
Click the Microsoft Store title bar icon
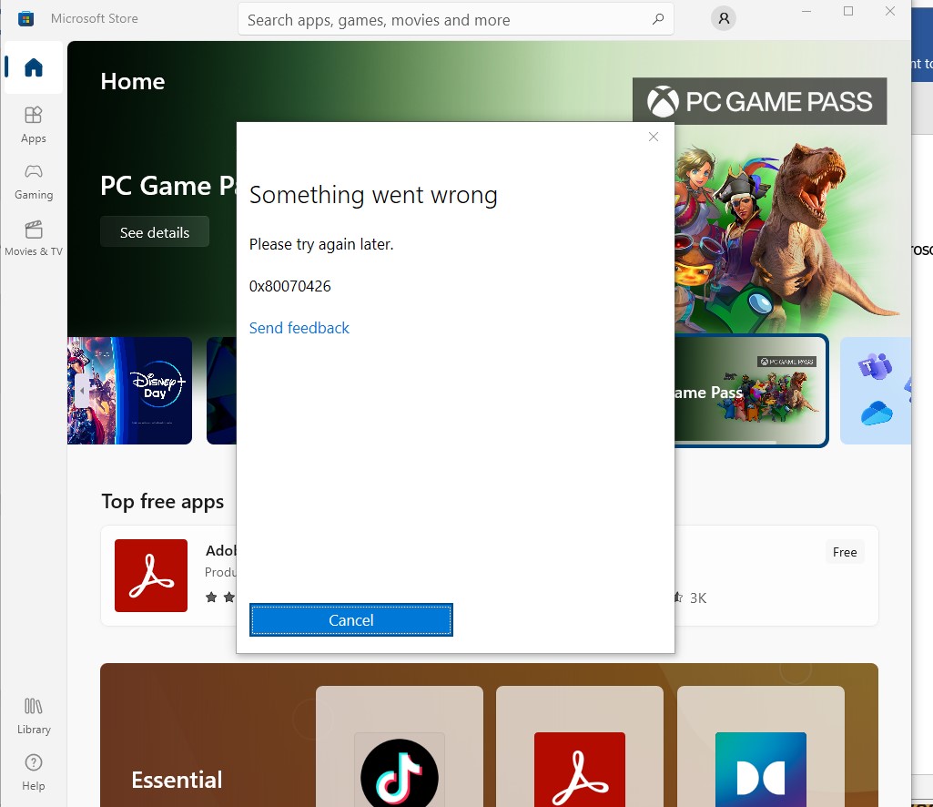click(x=26, y=18)
